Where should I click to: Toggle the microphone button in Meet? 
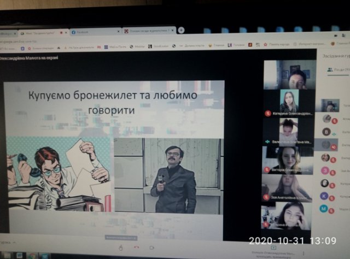[x=121, y=248]
